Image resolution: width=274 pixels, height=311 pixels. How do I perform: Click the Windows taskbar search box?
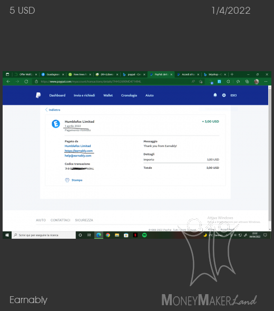[44, 235]
